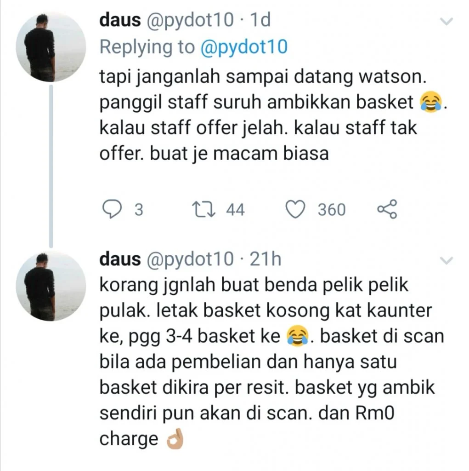Viewport: 469px width, 471px height.
Task: Click the 44 retweets count
Action: [235, 209]
